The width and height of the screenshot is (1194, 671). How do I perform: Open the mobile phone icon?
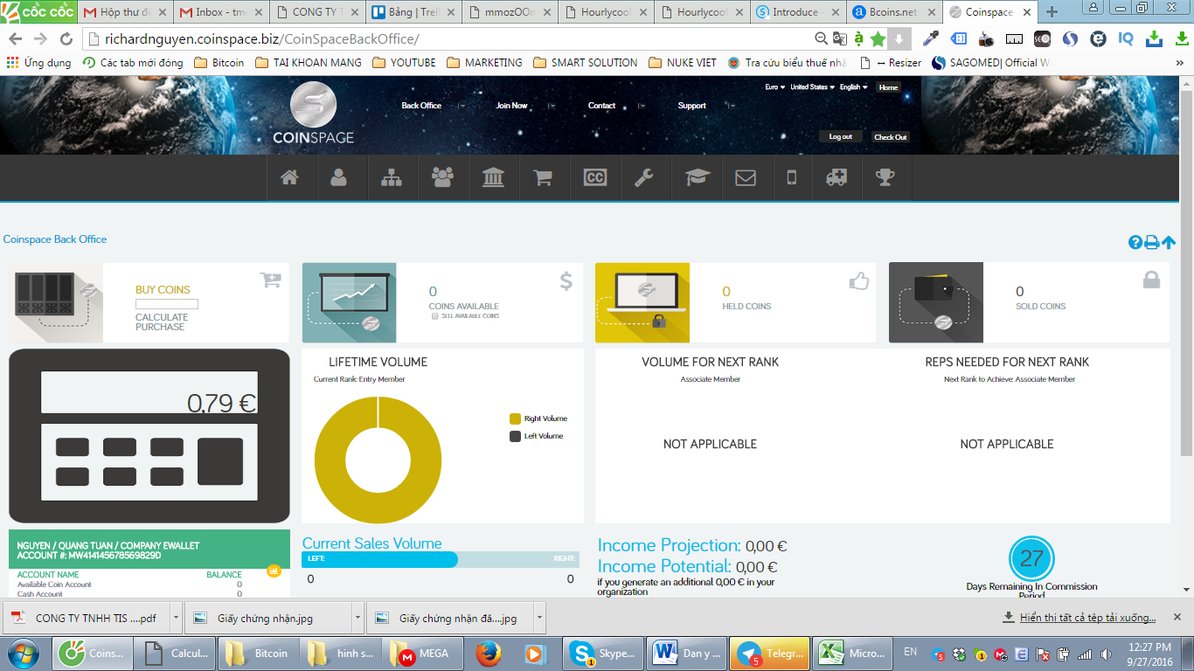(x=792, y=178)
